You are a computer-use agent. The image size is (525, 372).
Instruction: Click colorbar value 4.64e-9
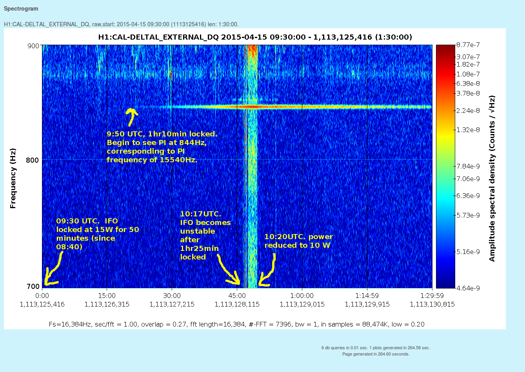(x=468, y=288)
